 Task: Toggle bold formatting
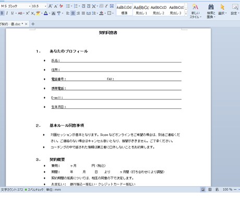tap(2, 13)
